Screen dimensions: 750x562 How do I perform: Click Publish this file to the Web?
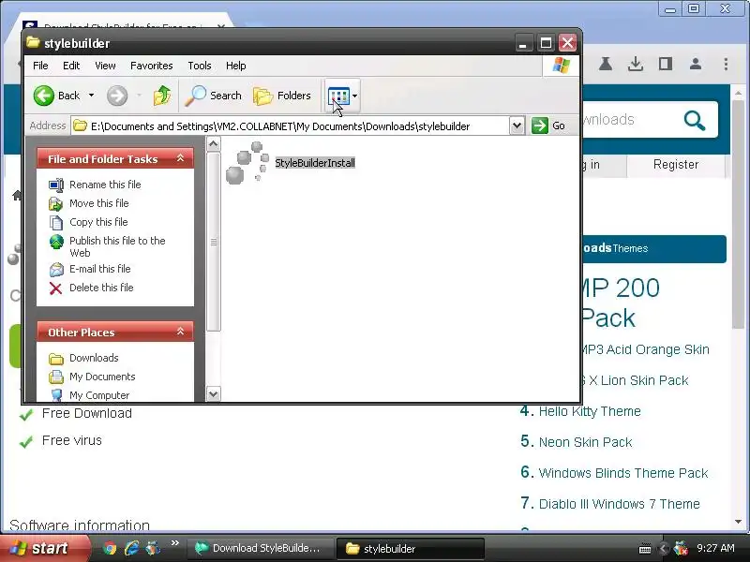click(x=117, y=246)
